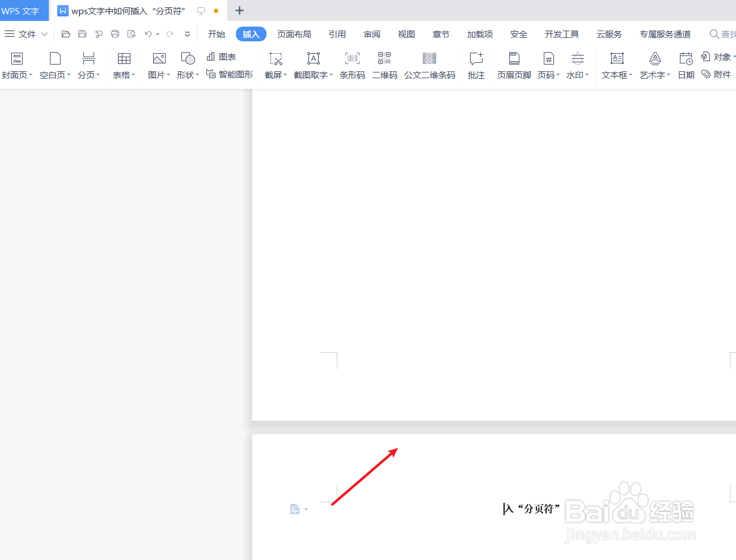Image resolution: width=736 pixels, height=560 pixels.
Task: Expand the 截图取字 dropdown
Action: [x=331, y=75]
